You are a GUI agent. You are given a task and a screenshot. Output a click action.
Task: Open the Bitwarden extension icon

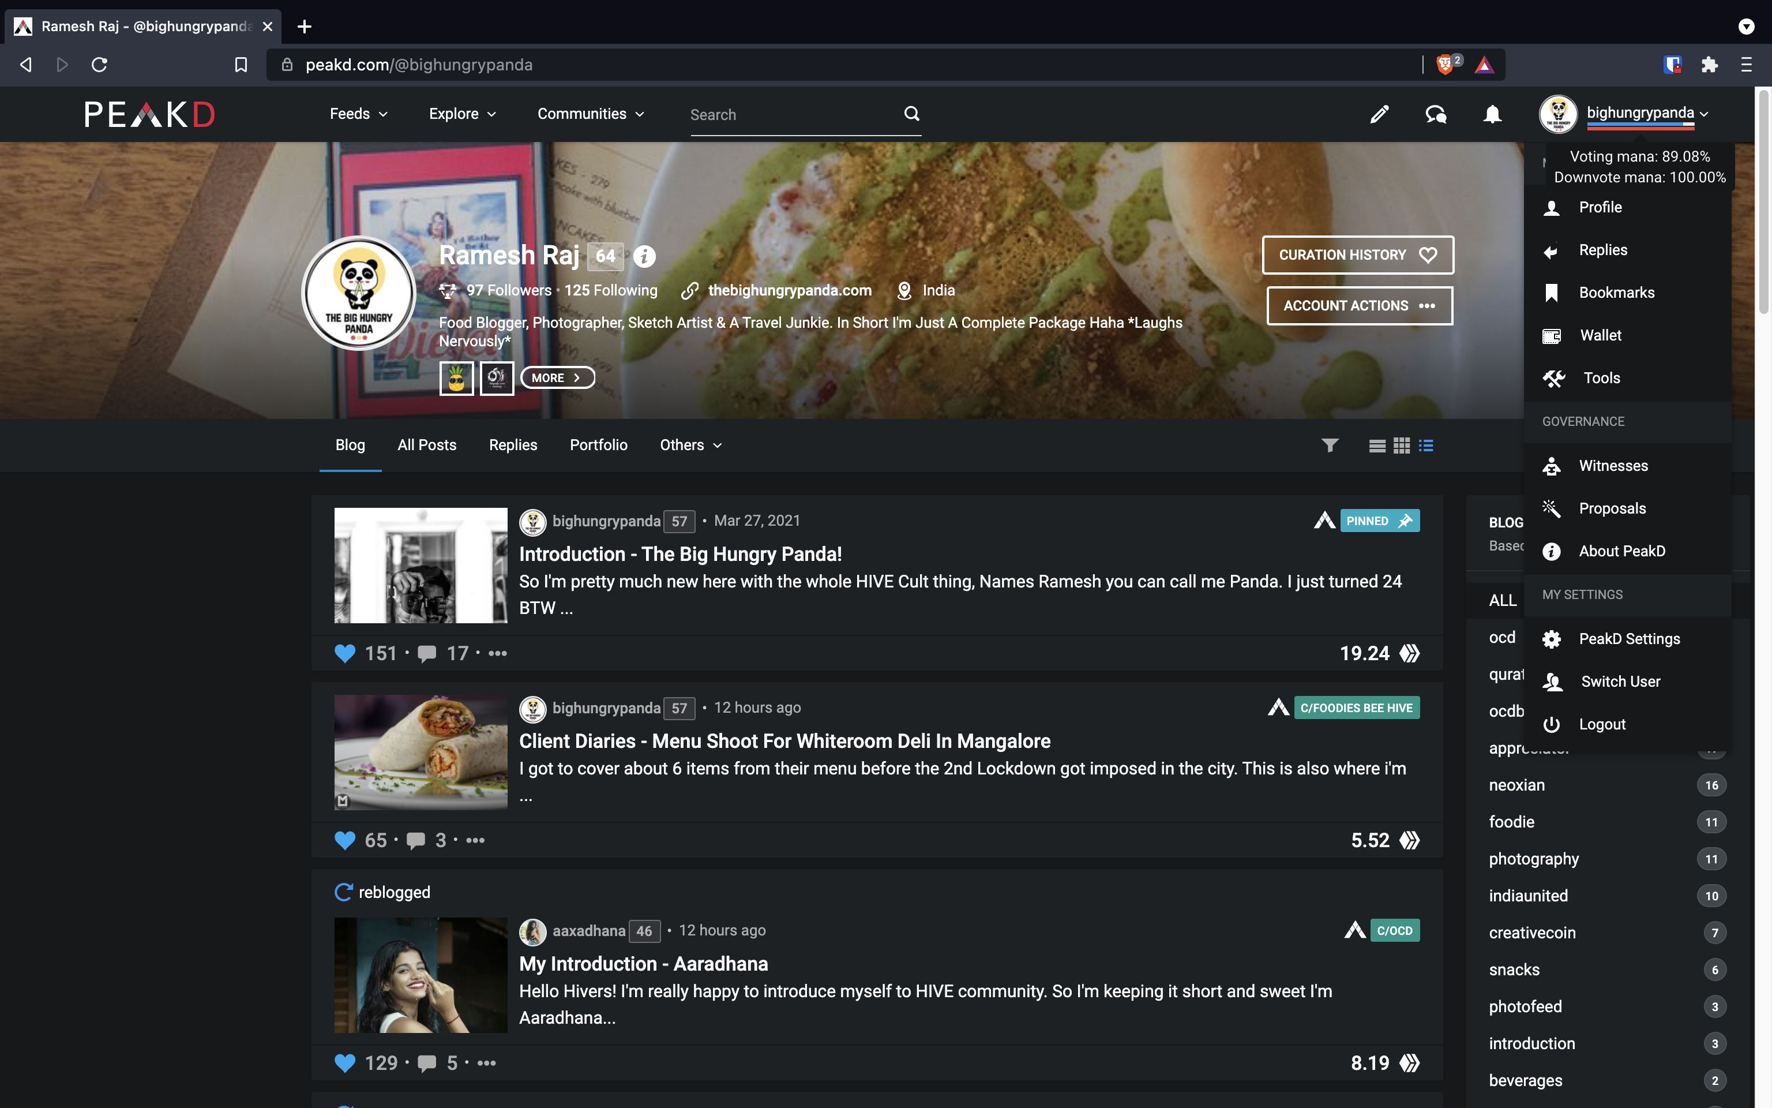(1672, 65)
